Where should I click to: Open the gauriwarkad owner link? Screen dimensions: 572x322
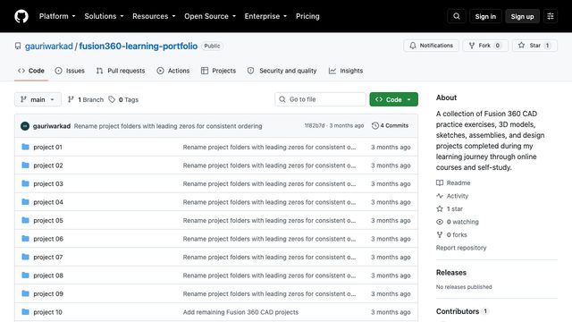pos(49,46)
